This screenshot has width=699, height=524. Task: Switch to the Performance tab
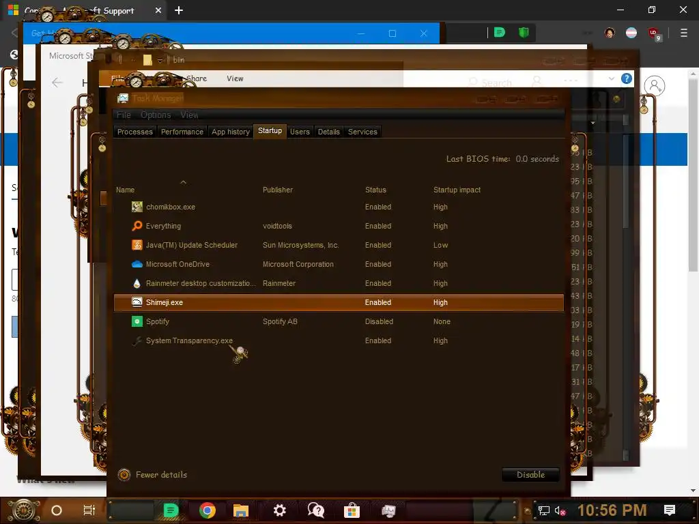tap(182, 132)
